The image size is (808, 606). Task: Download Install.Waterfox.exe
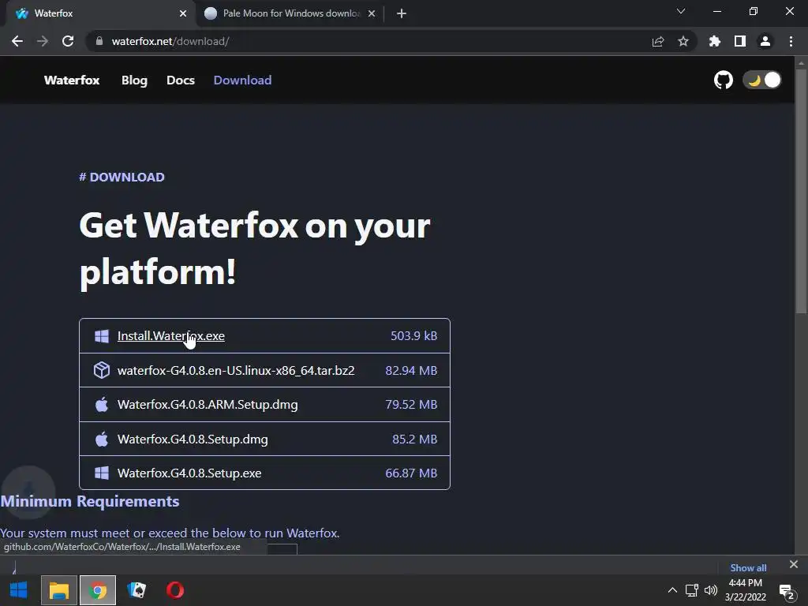(171, 336)
